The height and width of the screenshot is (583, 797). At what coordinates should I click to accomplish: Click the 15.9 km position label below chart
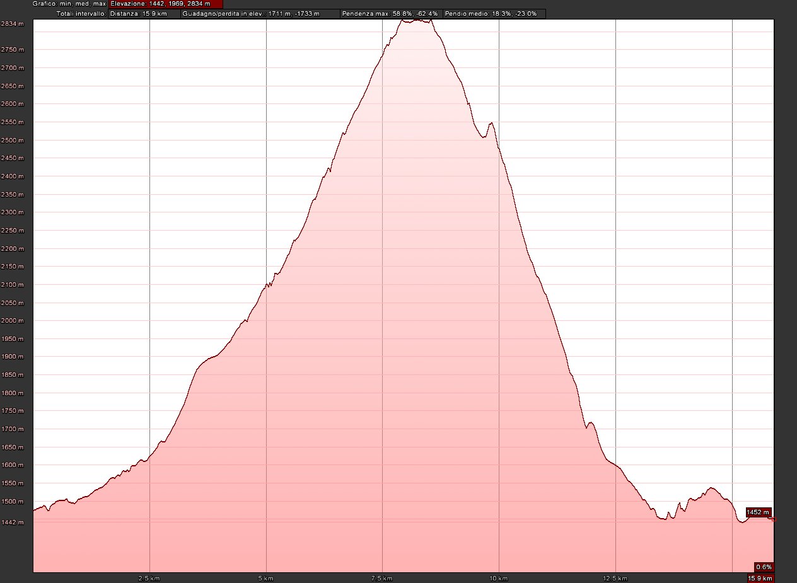click(760, 578)
